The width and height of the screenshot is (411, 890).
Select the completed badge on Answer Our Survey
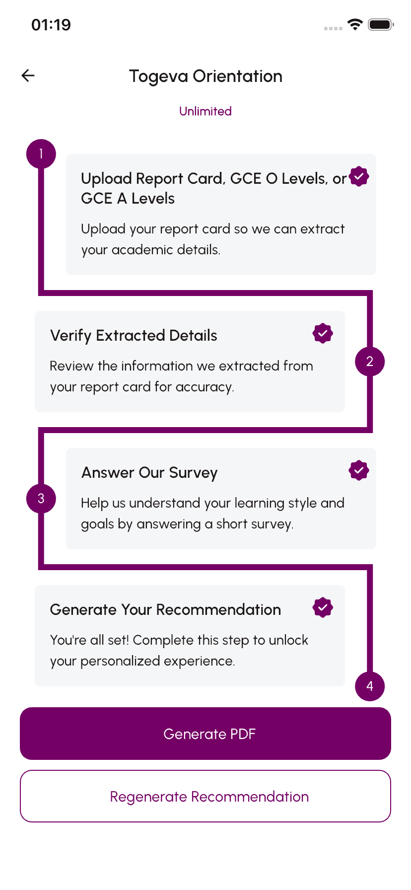coord(358,470)
